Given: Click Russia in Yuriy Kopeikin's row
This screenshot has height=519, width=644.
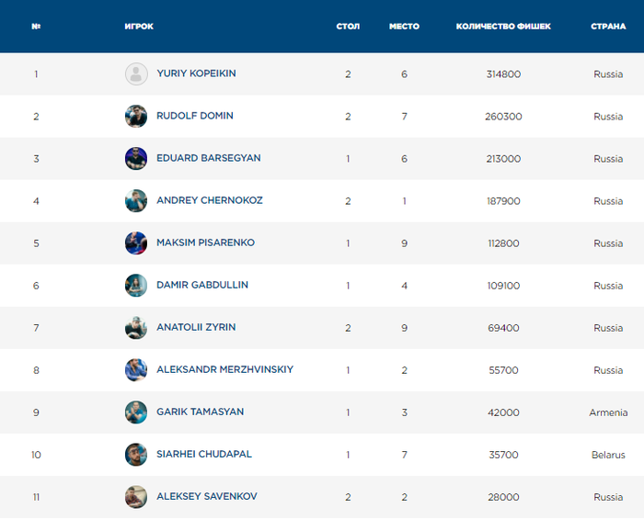Looking at the screenshot, I should point(608,74).
